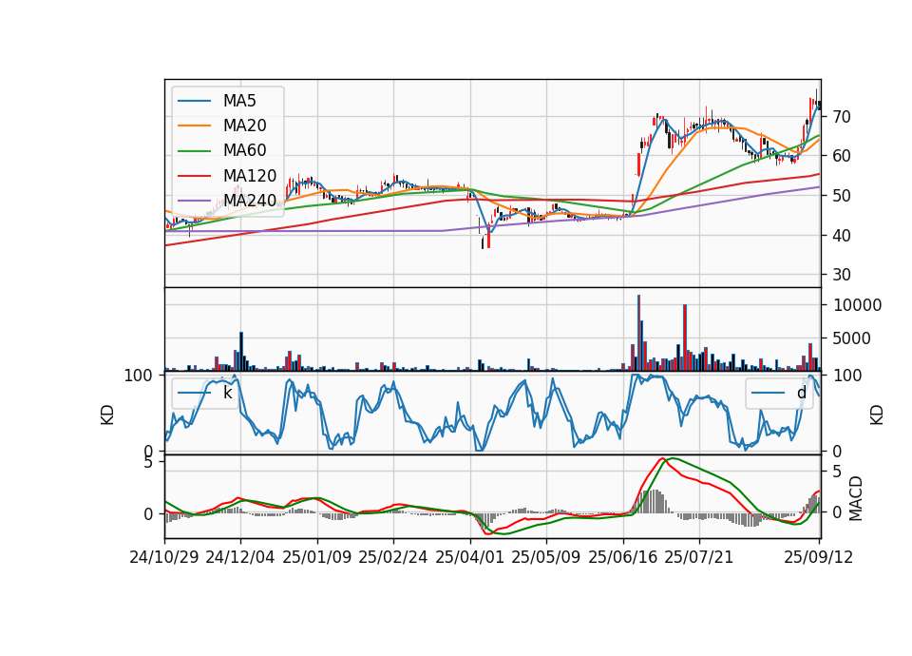Image resolution: width=912 pixels, height=656 pixels.
Task: Click the MA60 legend label
Action: (x=244, y=150)
